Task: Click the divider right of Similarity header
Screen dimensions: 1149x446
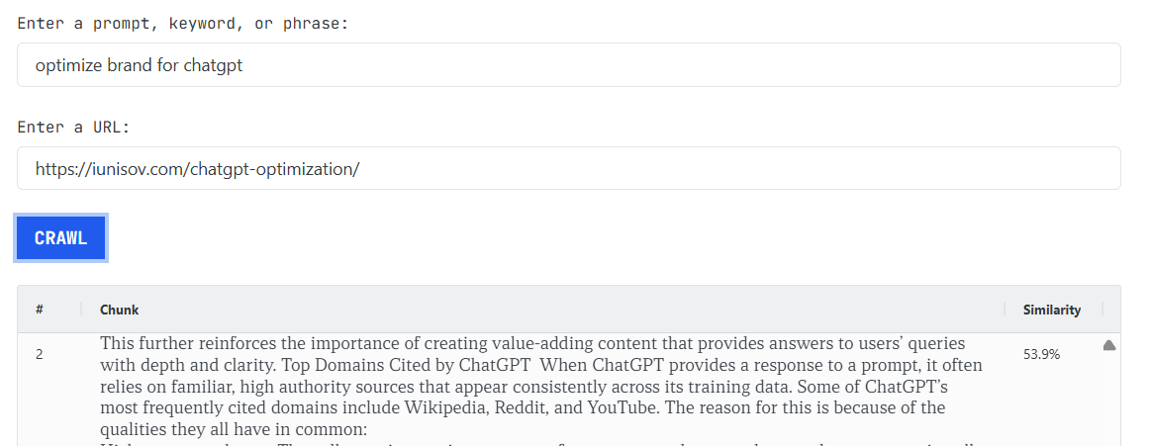Action: 1102,310
